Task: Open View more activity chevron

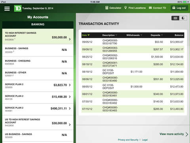Action: click(187, 134)
